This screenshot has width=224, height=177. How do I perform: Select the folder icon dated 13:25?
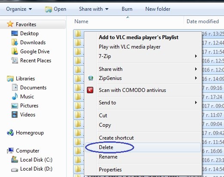coord(78,34)
